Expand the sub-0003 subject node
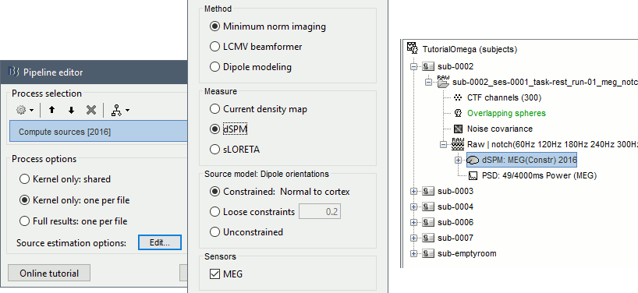Image resolution: width=638 pixels, height=293 pixels. [x=414, y=192]
